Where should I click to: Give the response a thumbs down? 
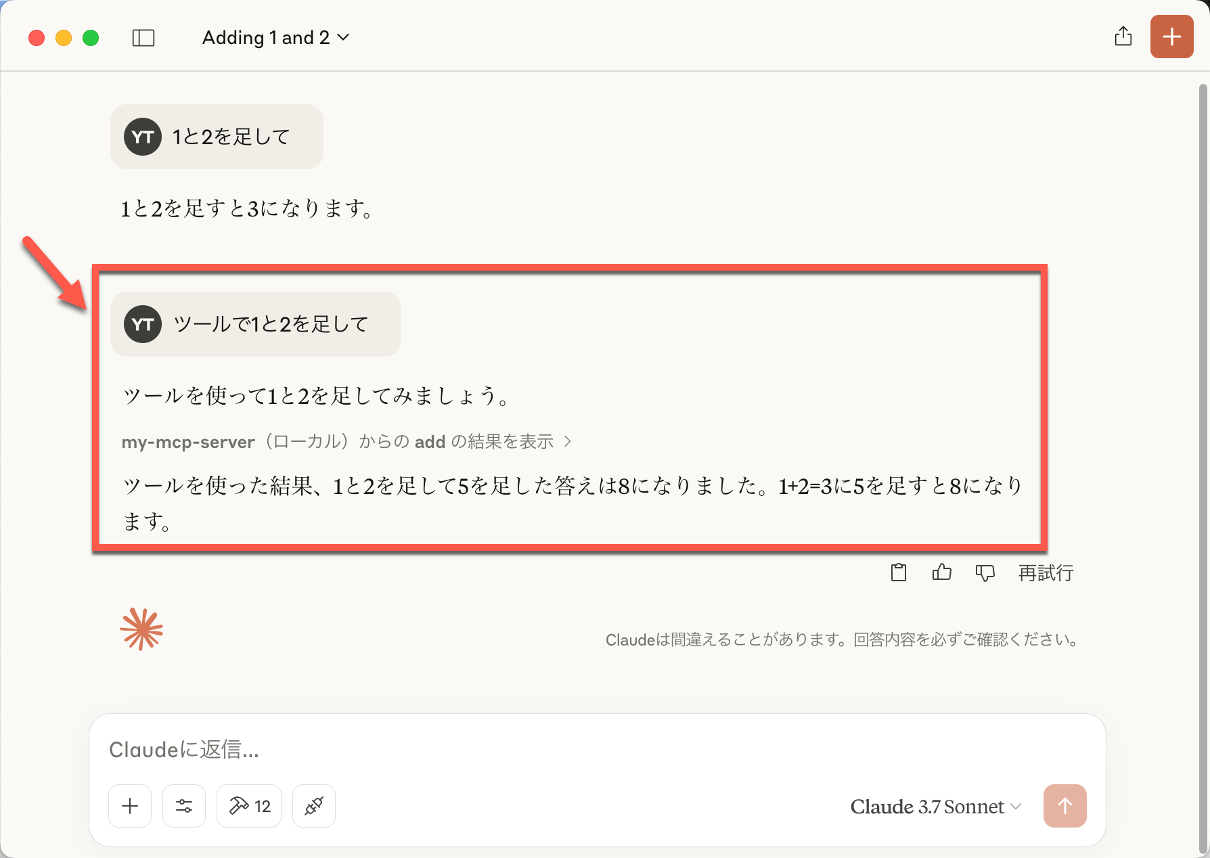pyautogui.click(x=985, y=573)
